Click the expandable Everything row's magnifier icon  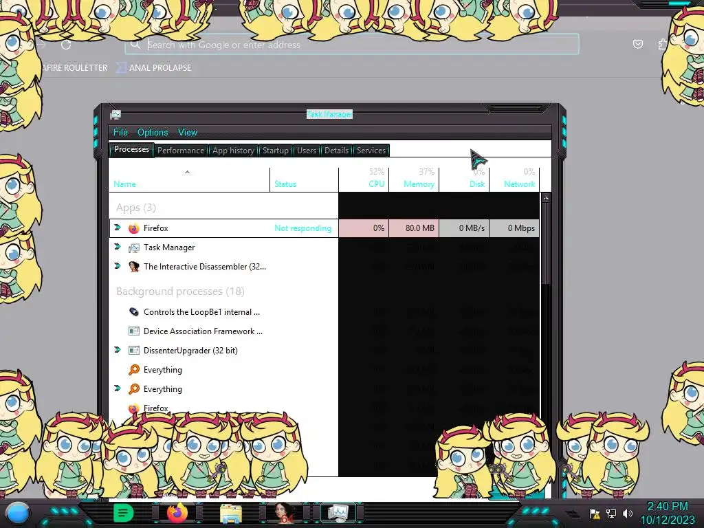[134, 389]
